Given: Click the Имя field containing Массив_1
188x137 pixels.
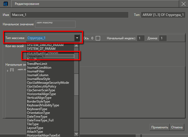Looking at the screenshot, I should (x=71, y=15).
